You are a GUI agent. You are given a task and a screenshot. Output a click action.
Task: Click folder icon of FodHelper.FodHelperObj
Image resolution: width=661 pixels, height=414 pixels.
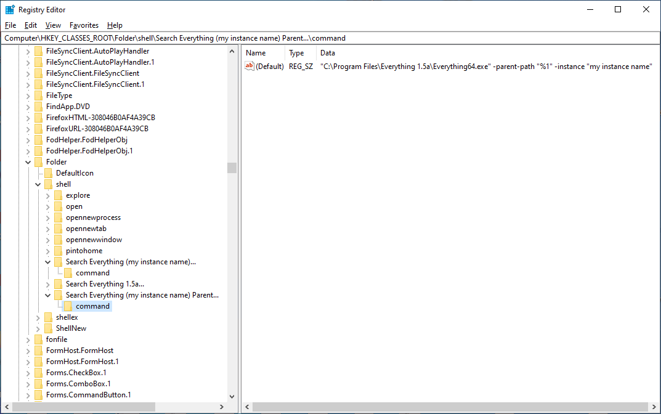(x=38, y=140)
